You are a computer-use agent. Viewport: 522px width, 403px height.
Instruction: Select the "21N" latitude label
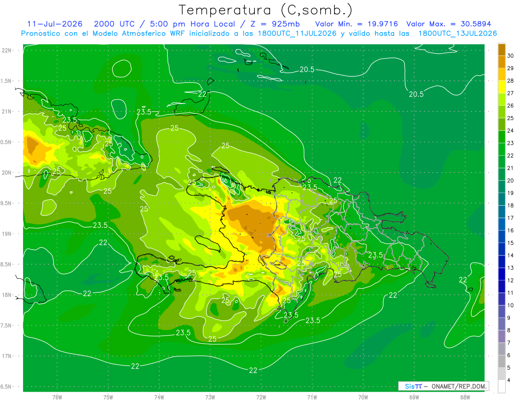point(7,112)
